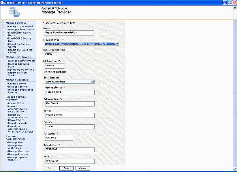Click the Postcode input field
This screenshot has height=172, width=237.
tap(59, 138)
